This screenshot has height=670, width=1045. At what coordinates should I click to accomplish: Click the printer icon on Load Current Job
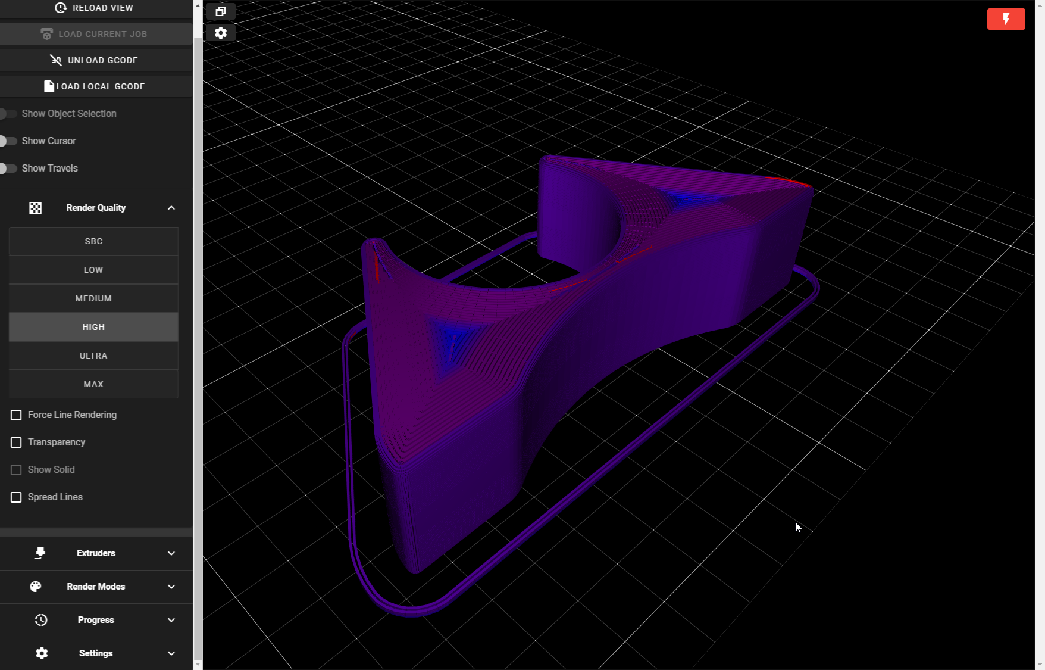pyautogui.click(x=46, y=34)
